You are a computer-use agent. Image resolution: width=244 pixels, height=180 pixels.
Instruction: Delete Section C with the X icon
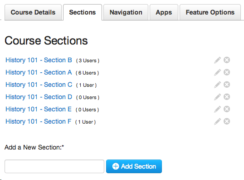[227, 85]
